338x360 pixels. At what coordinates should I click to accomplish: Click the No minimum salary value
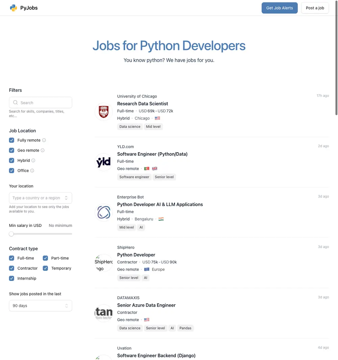pos(61,226)
